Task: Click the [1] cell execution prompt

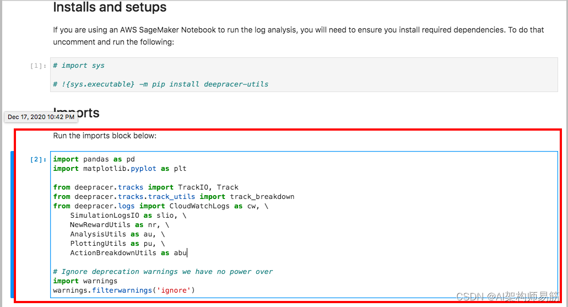Action: 38,66
